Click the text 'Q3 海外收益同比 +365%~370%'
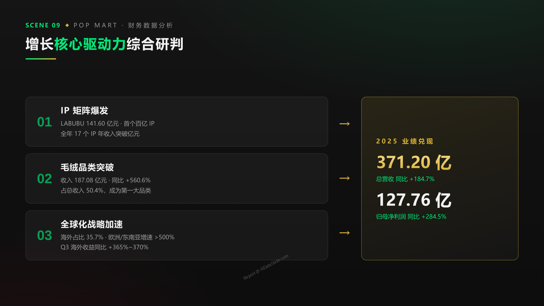544x306 pixels. 105,247
